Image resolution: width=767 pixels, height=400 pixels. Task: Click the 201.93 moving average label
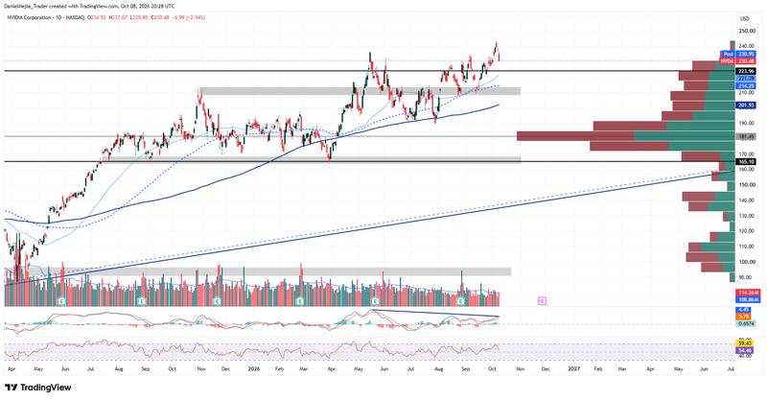(x=746, y=106)
